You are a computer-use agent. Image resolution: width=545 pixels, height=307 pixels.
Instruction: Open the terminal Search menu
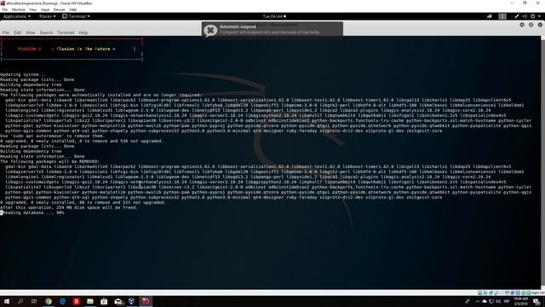click(46, 32)
